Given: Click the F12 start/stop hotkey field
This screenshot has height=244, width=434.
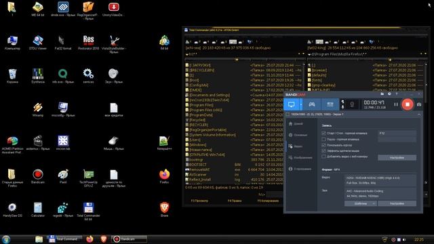Looking at the screenshot, I should pos(397,134).
